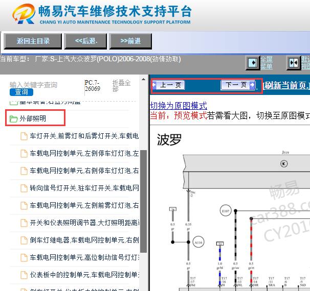
Task: Go forward with the >>前进 button
Action: pyautogui.click(x=130, y=41)
